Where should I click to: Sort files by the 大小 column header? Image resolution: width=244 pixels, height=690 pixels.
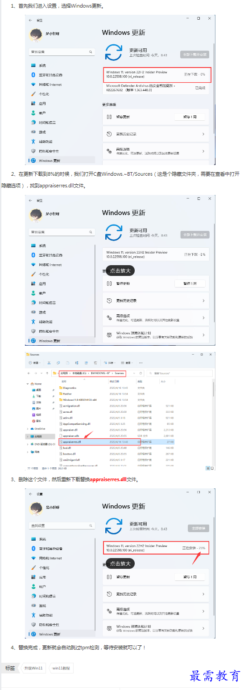(163, 381)
